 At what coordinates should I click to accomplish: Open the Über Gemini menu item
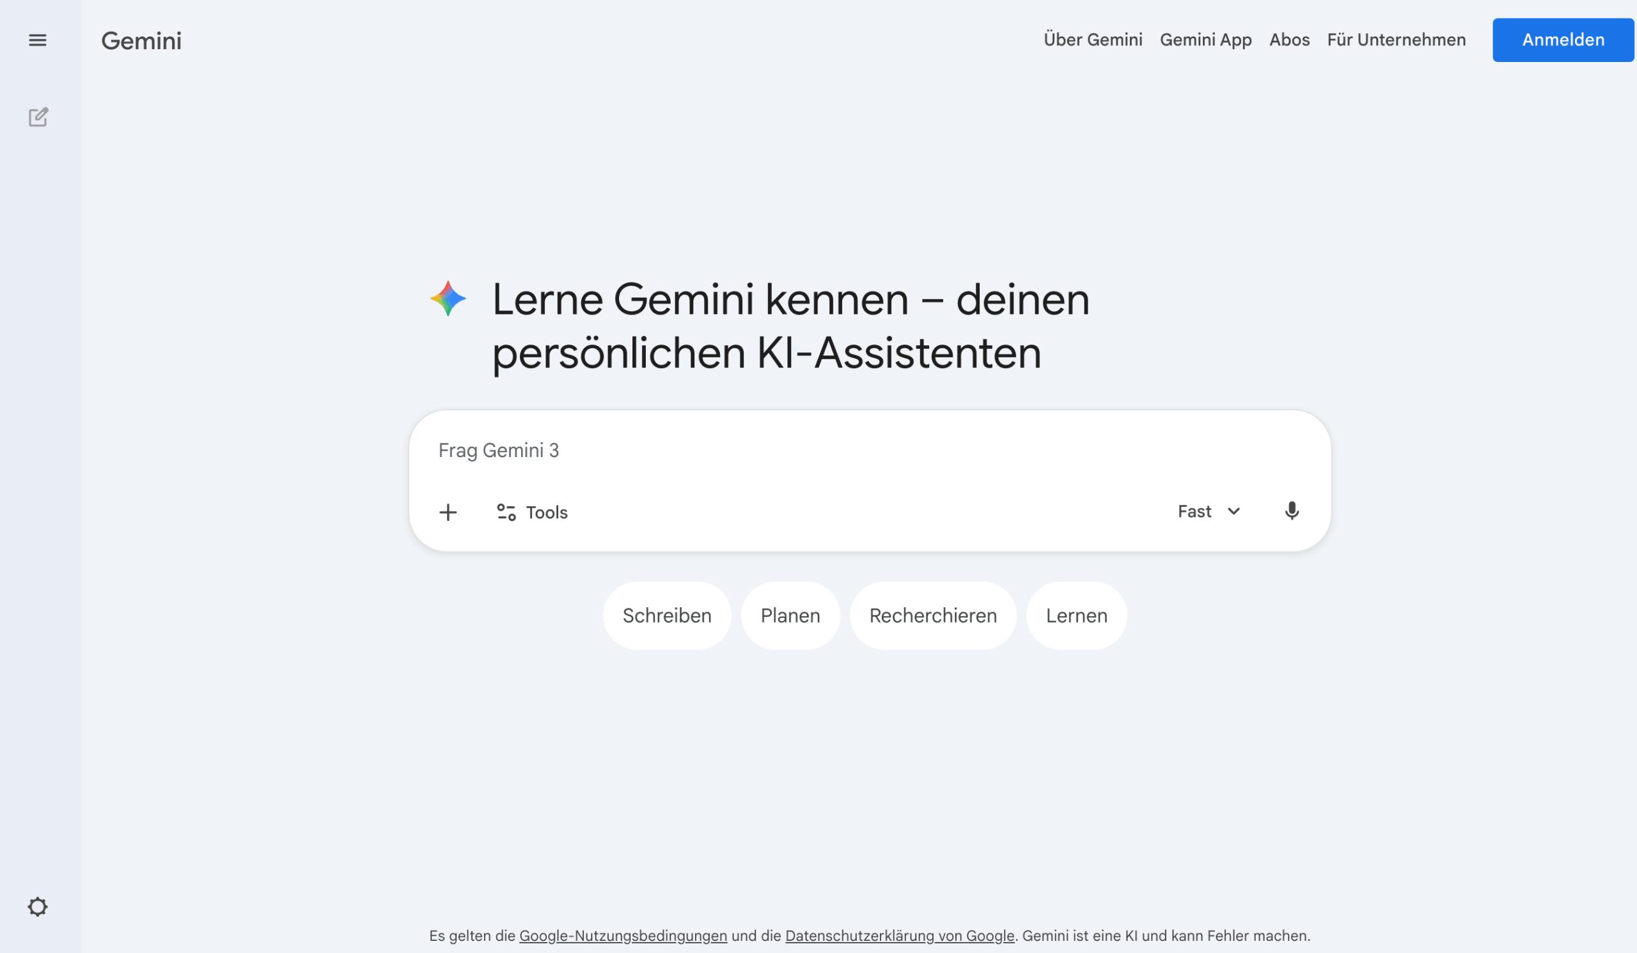[1094, 40]
